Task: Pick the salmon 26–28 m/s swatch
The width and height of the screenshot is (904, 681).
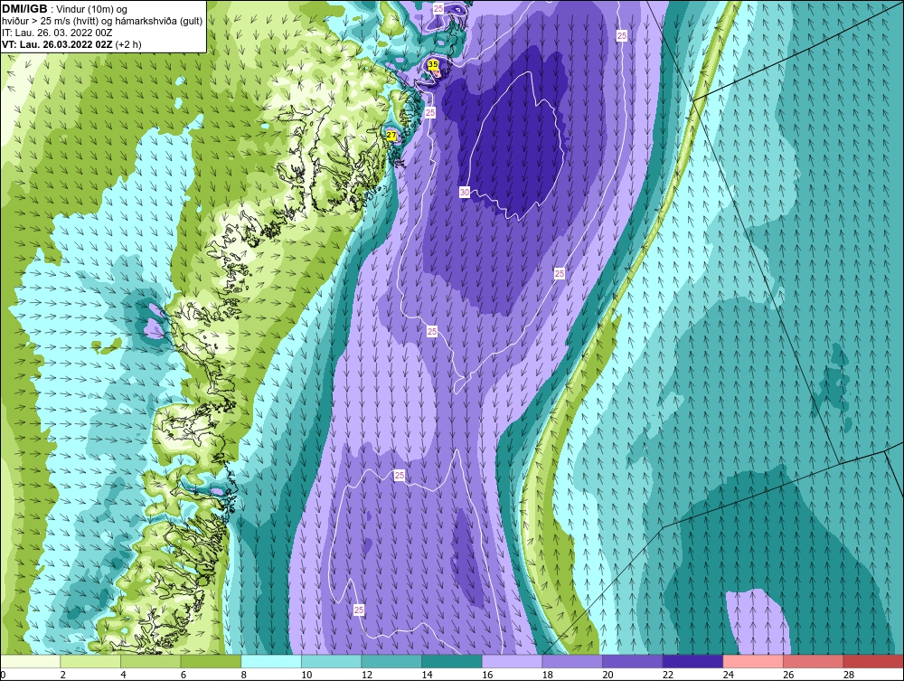Action: [x=813, y=661]
